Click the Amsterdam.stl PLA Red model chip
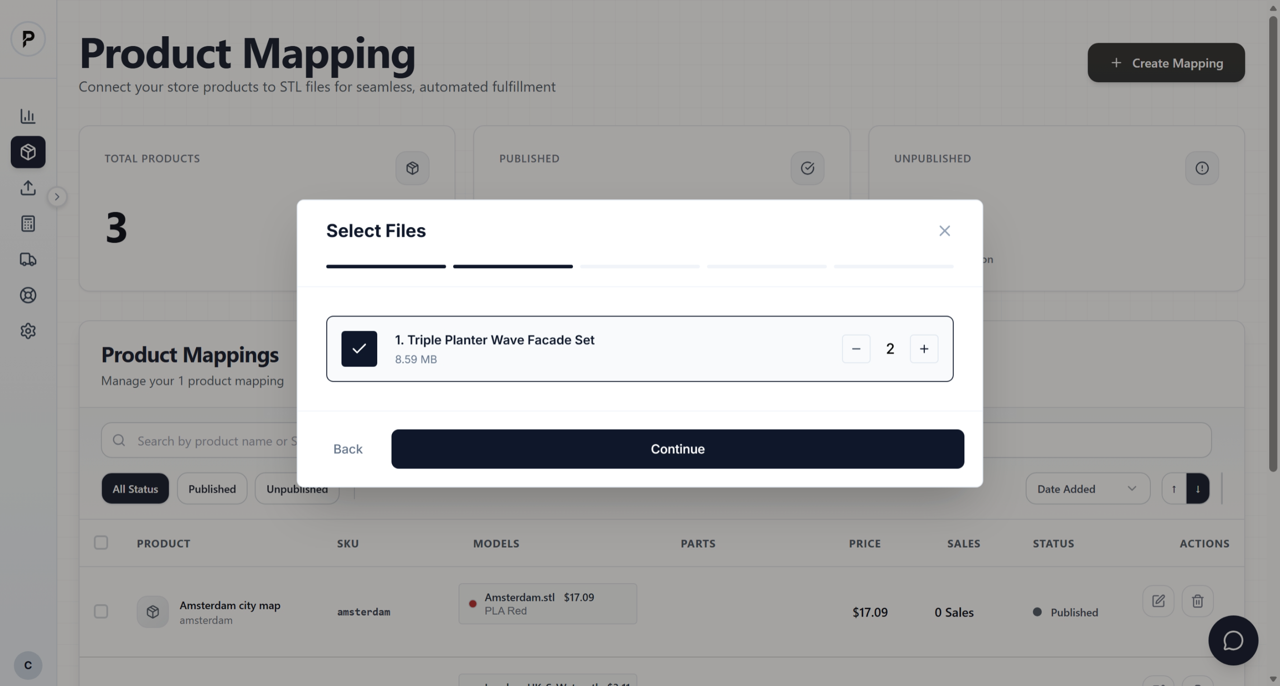This screenshot has width=1280, height=686. (548, 604)
